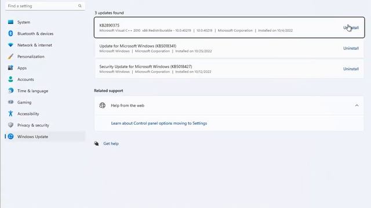
Task: Uninstall Security Update KB5018427
Action: (351, 69)
